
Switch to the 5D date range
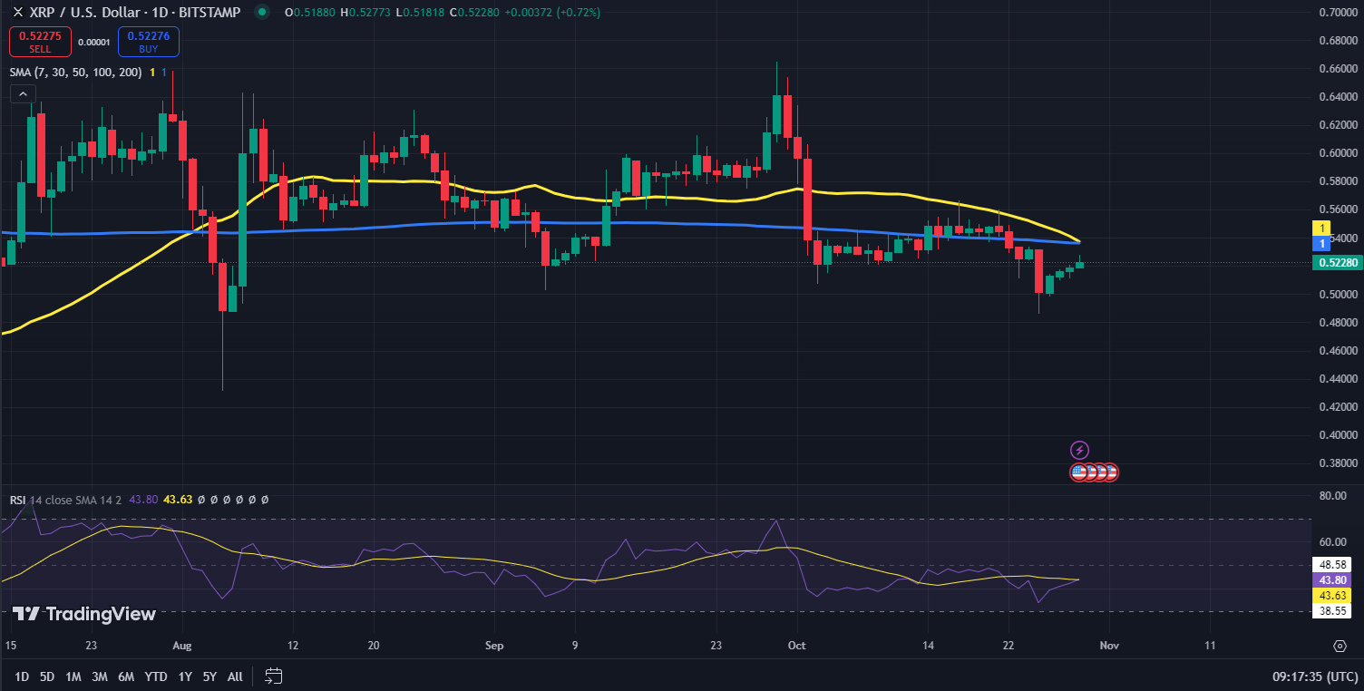pyautogui.click(x=48, y=676)
